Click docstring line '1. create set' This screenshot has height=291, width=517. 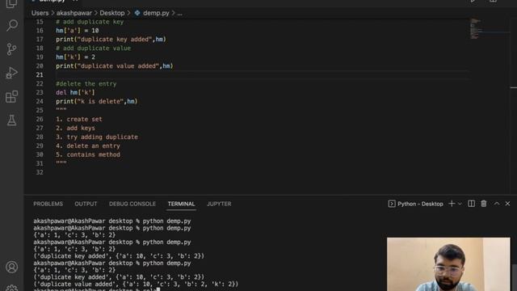(79, 119)
